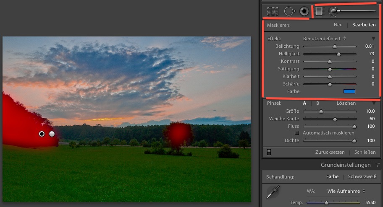Click the Zurücksetzen button
The image size is (383, 207).
pos(330,152)
